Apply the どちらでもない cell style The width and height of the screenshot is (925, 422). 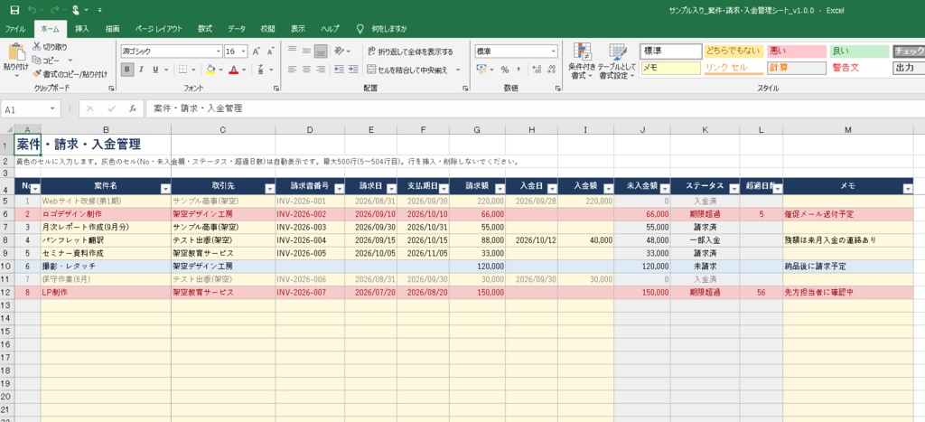733,52
